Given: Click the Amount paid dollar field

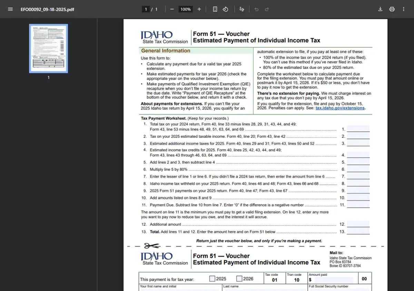Looking at the screenshot, I should 333,280.
